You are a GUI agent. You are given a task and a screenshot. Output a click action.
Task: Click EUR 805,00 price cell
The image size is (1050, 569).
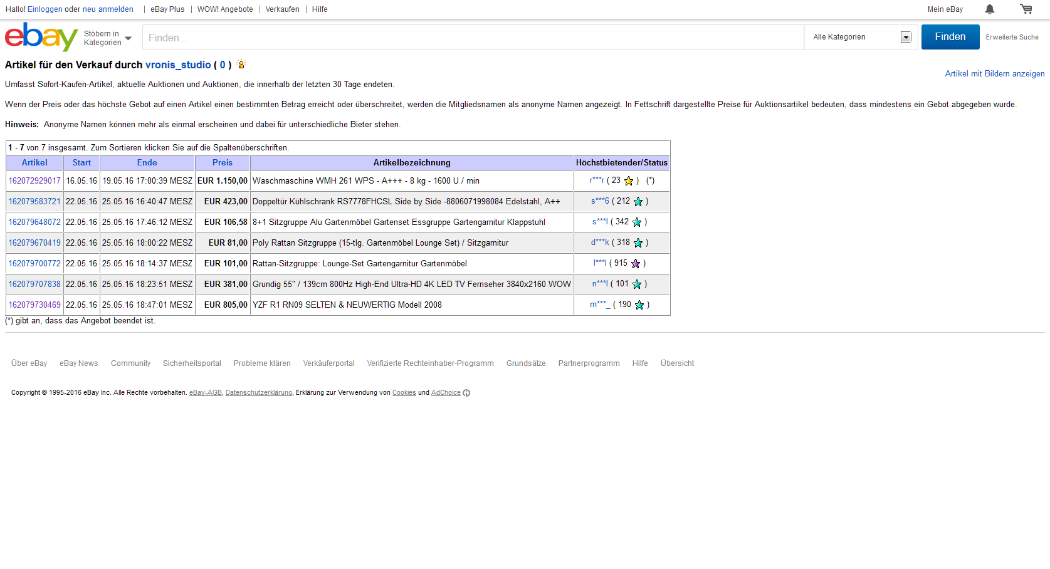point(223,305)
